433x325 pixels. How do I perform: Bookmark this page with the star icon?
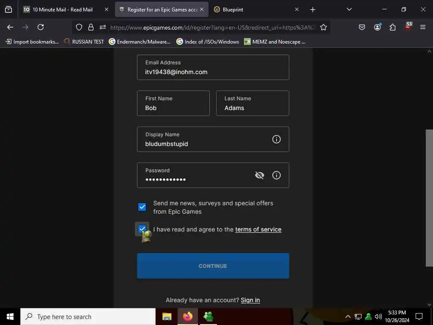[323, 27]
